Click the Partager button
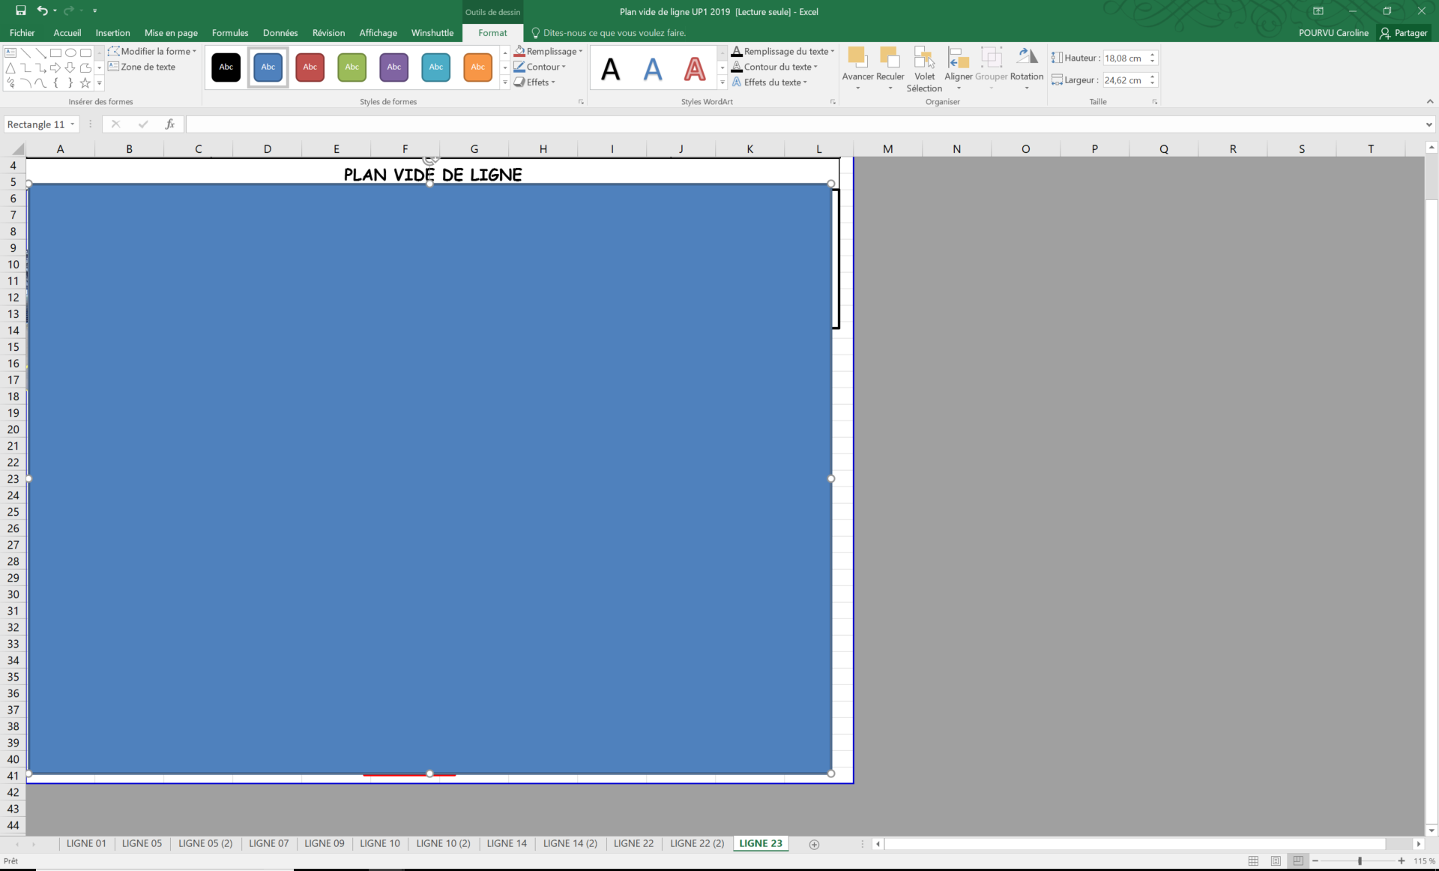 pyautogui.click(x=1403, y=33)
